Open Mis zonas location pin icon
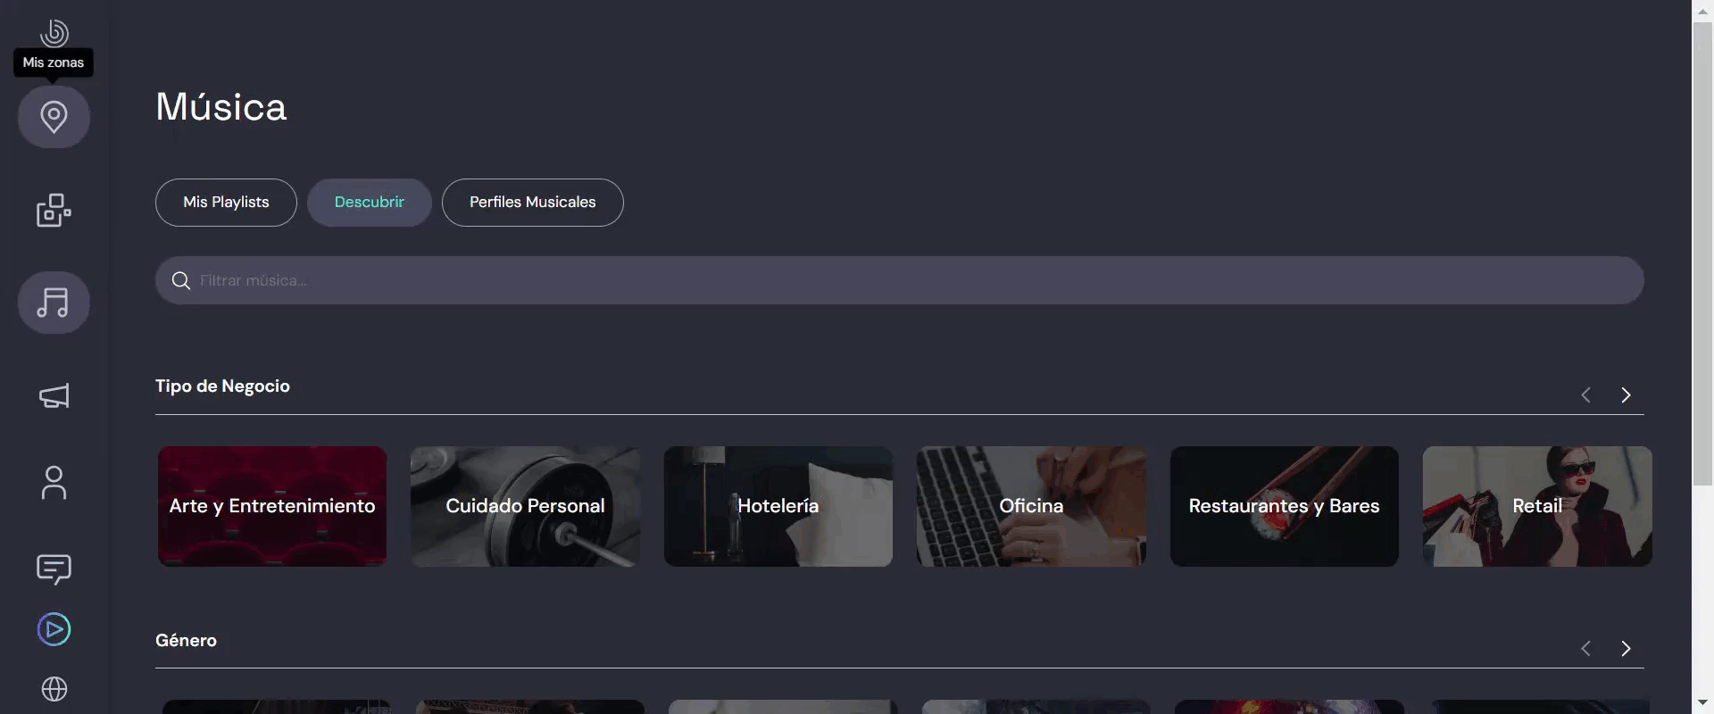1714x714 pixels. point(54,117)
